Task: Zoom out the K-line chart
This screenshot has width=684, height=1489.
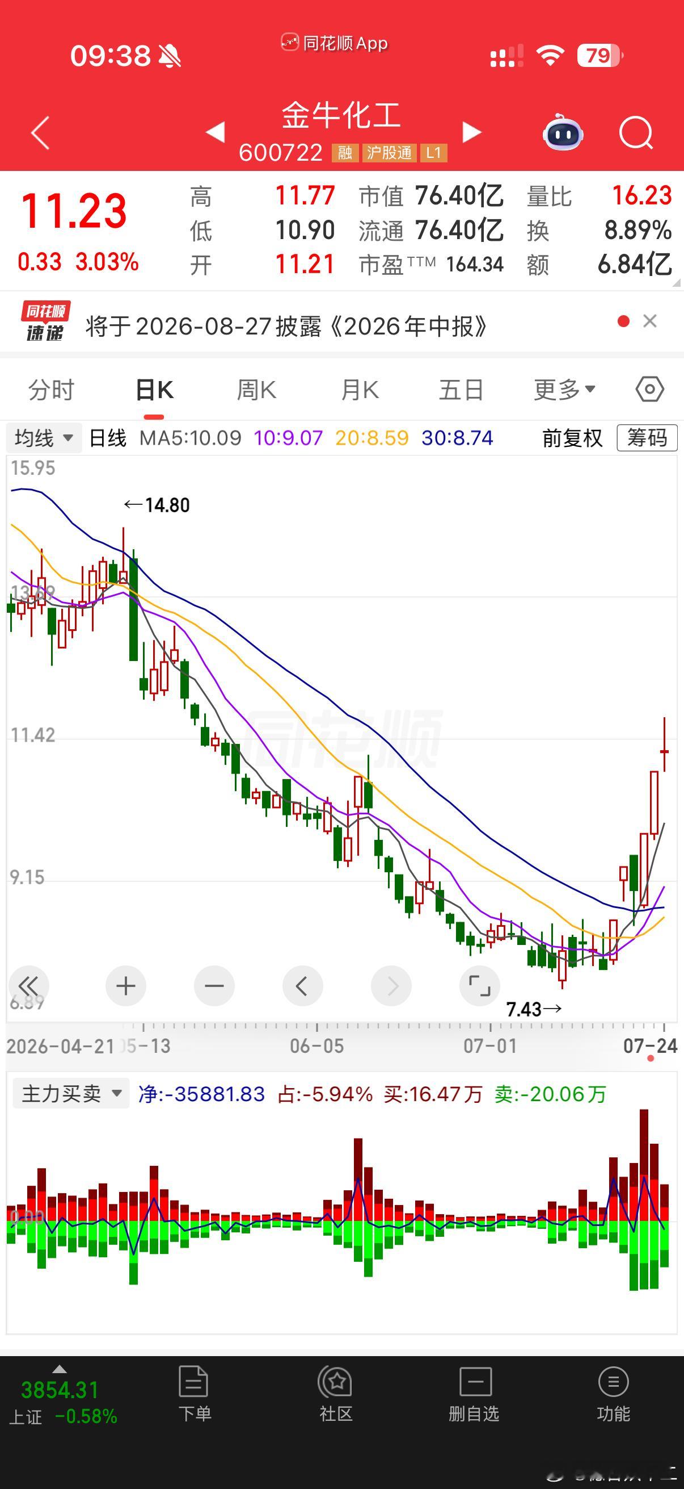Action: click(214, 986)
